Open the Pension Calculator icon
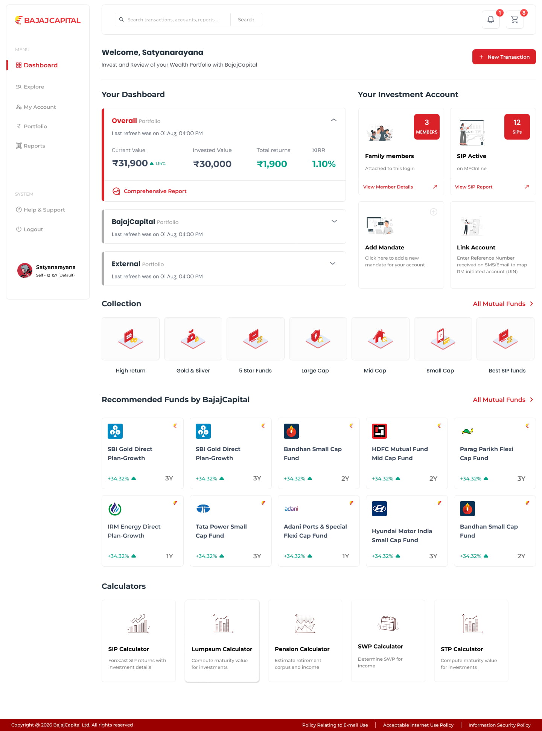Viewport: 542px width, 731px height. tap(305, 623)
